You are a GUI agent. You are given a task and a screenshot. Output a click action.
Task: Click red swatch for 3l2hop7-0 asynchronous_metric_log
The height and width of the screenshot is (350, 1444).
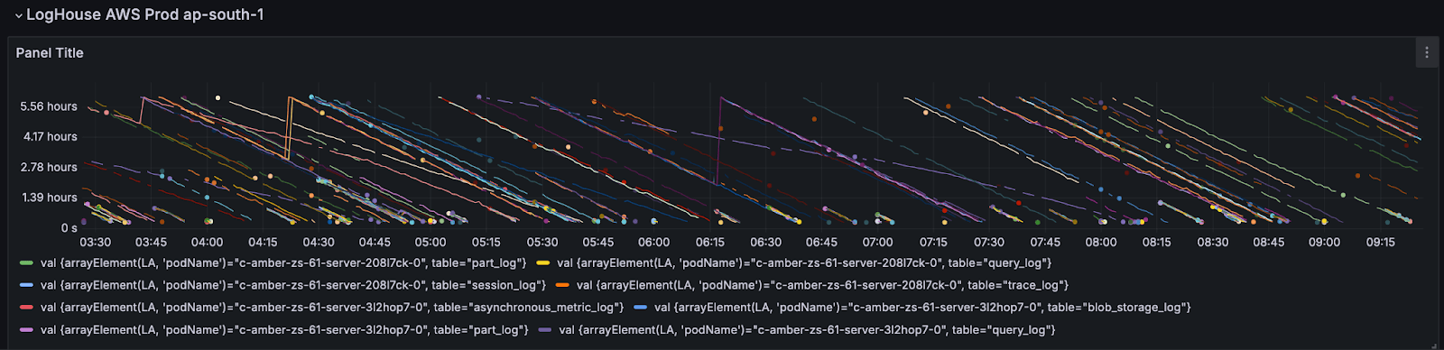tap(26, 308)
